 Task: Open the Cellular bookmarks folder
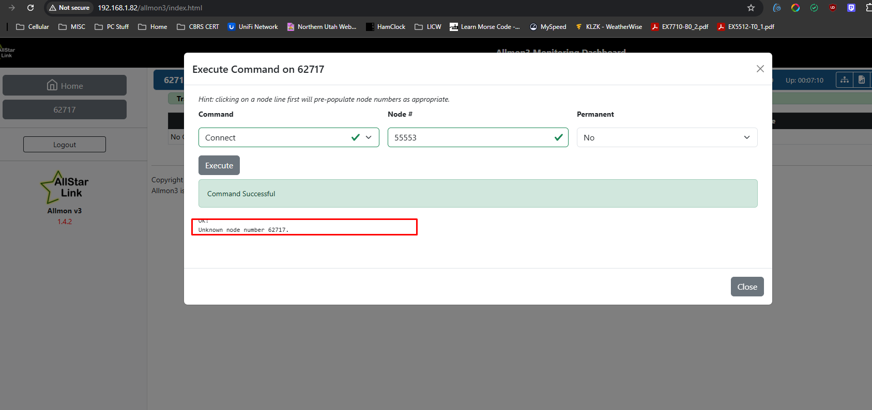click(x=33, y=27)
